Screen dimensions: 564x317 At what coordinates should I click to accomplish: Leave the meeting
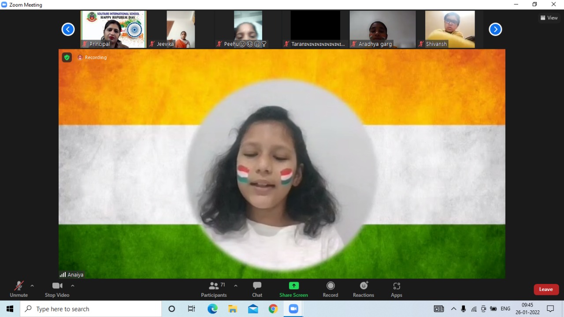pos(546,289)
